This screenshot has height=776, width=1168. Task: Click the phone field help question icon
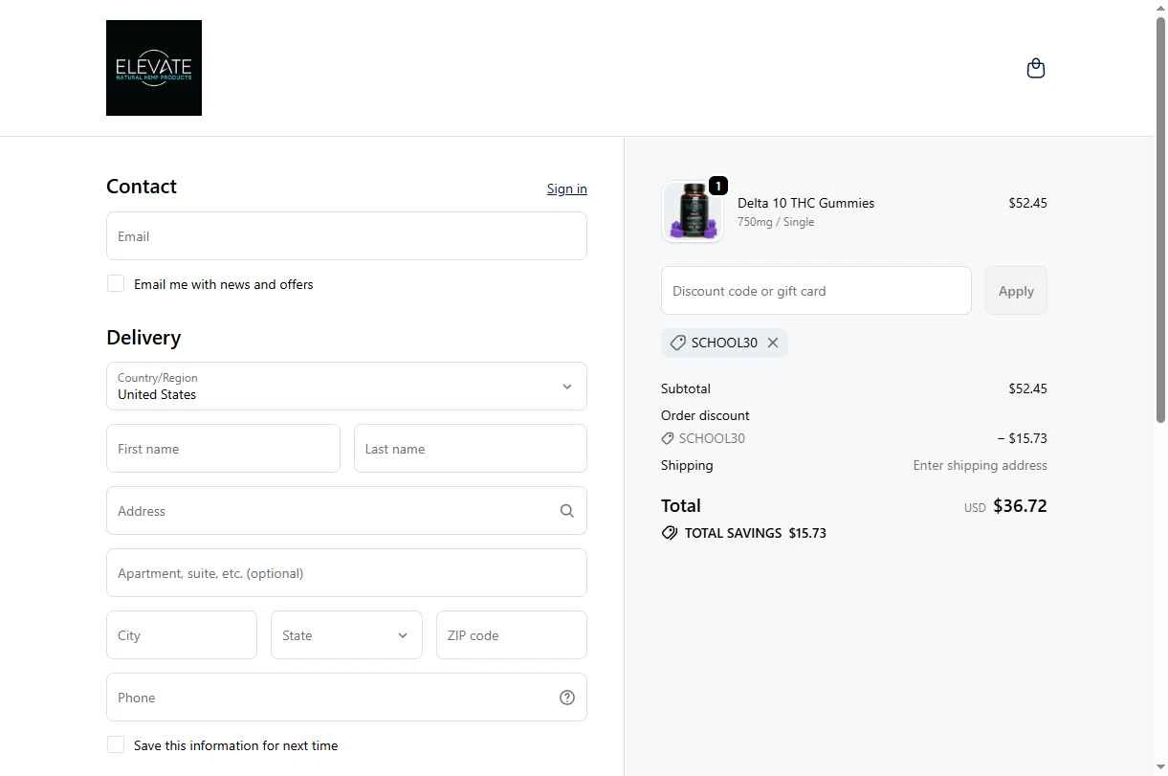[567, 698]
